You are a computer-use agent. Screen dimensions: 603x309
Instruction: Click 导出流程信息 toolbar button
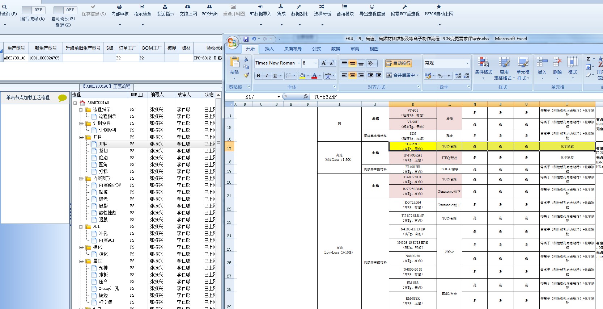click(x=372, y=11)
